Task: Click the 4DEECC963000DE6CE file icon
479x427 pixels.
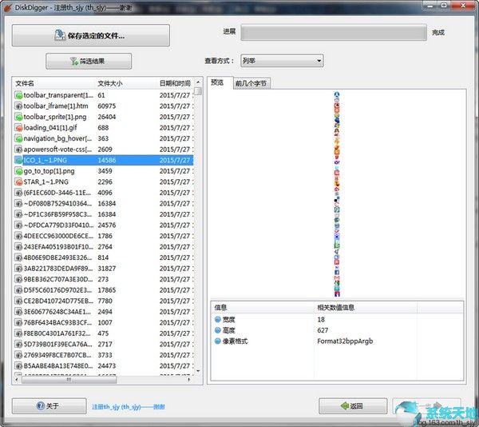Action: coord(18,236)
